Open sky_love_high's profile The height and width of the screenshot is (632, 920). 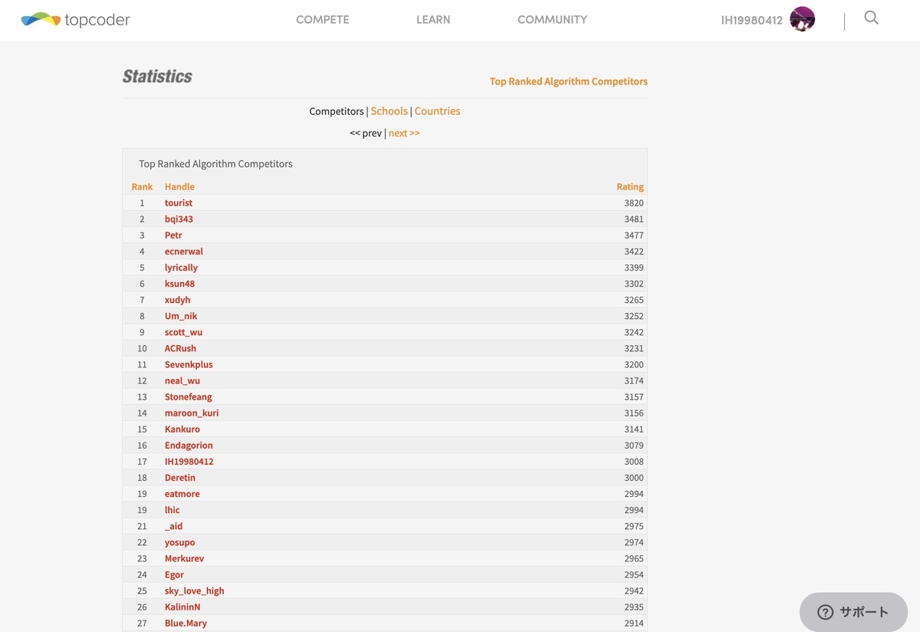click(195, 591)
